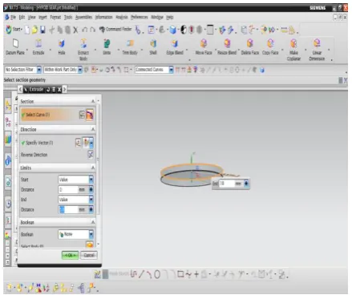Click the sketch section icon beside Select Curve
Viewport: 352px width, 295px height.
[x=82, y=115]
